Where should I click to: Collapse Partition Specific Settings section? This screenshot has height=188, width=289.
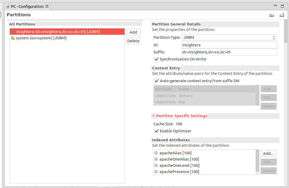tap(153, 116)
